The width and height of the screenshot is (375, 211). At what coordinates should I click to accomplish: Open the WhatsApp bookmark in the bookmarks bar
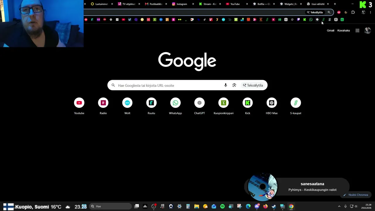[x=311, y=20]
